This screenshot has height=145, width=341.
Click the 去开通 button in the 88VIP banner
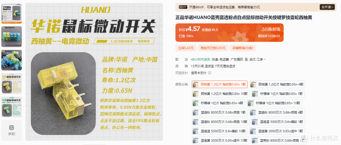pos(327,7)
